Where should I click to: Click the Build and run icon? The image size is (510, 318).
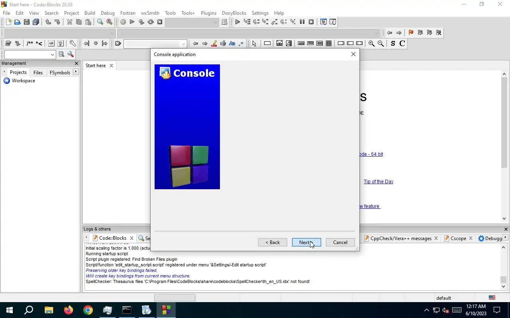click(141, 22)
